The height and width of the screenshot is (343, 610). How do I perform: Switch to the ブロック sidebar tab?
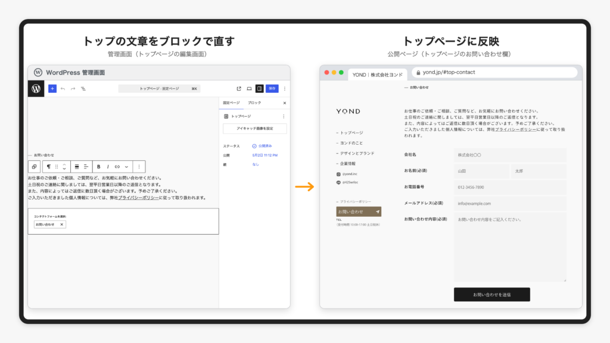(x=254, y=102)
